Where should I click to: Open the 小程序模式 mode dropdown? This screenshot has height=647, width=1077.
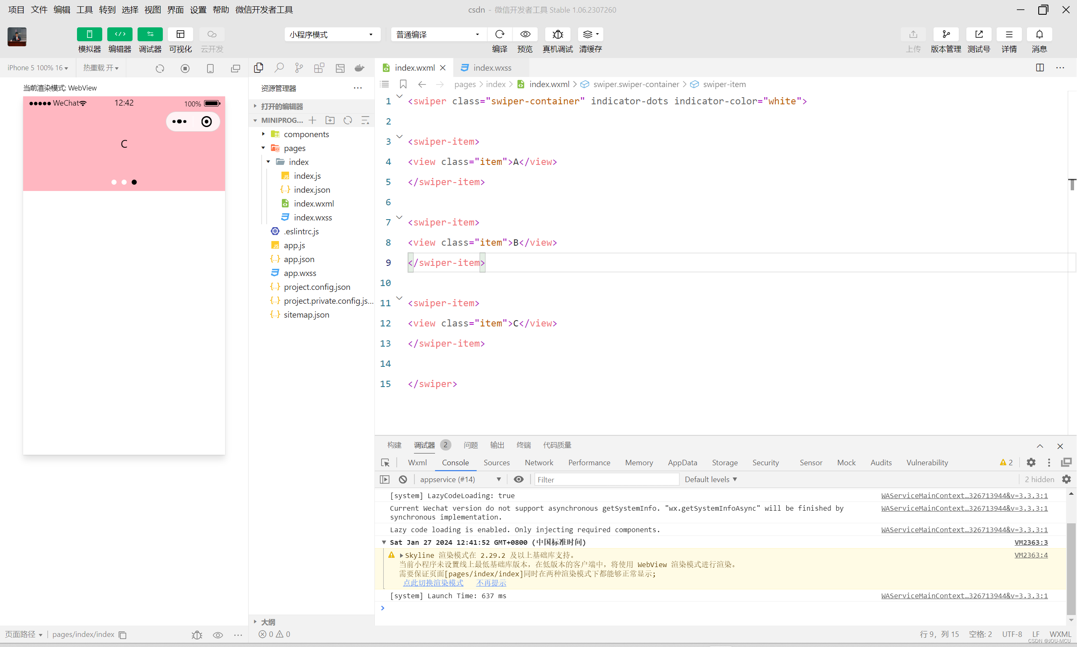tap(332, 34)
